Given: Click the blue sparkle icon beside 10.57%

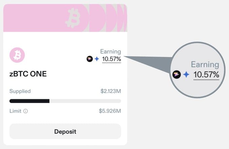Looking at the screenshot, I should [x=97, y=59].
